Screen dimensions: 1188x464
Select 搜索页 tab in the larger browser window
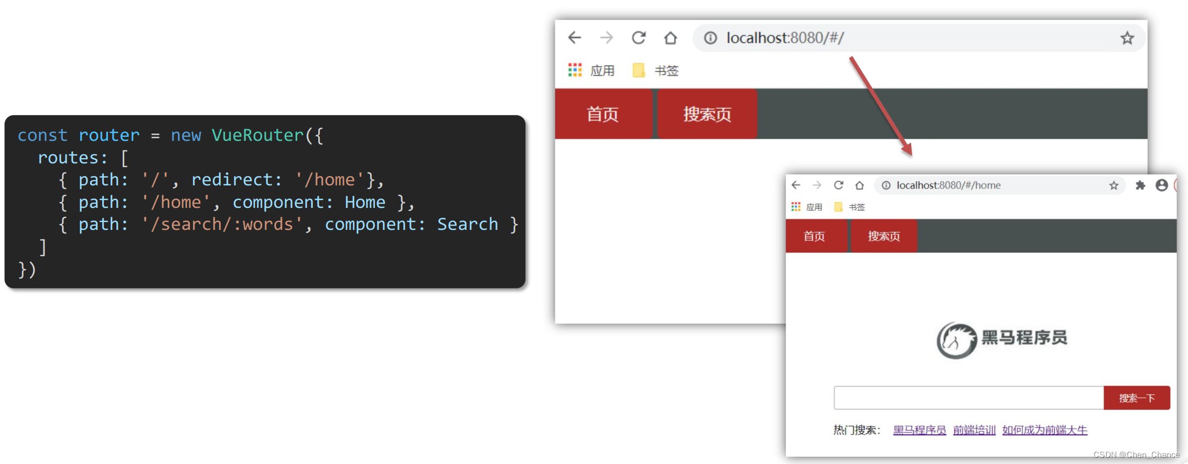(707, 114)
